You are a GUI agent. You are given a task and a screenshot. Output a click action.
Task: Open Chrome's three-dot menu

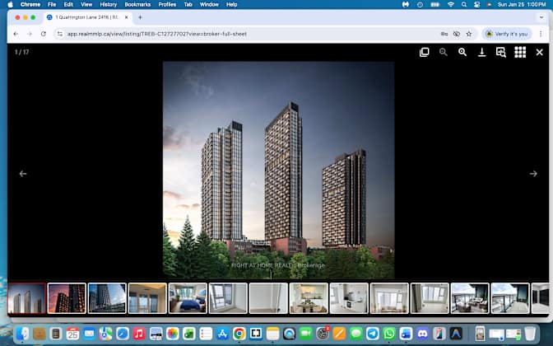[539, 34]
